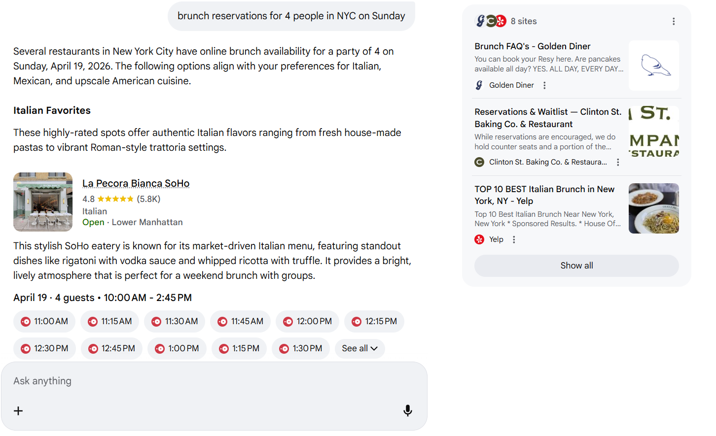Click the stacked site favicons beside 8 sites
716x436 pixels.
490,21
